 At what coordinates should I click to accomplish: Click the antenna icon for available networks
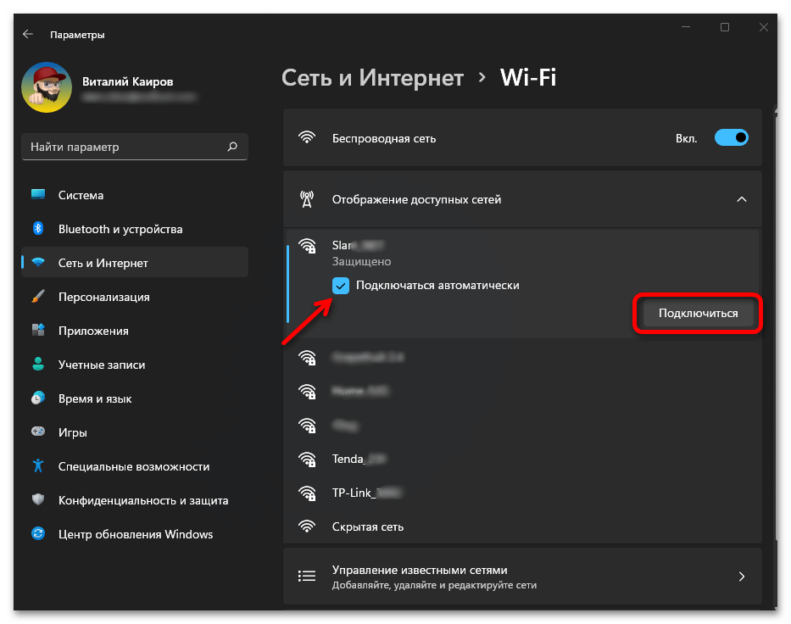[307, 199]
